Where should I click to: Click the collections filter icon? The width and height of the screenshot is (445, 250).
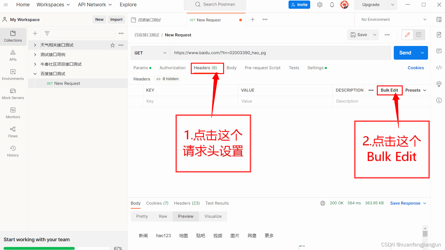coord(47,33)
